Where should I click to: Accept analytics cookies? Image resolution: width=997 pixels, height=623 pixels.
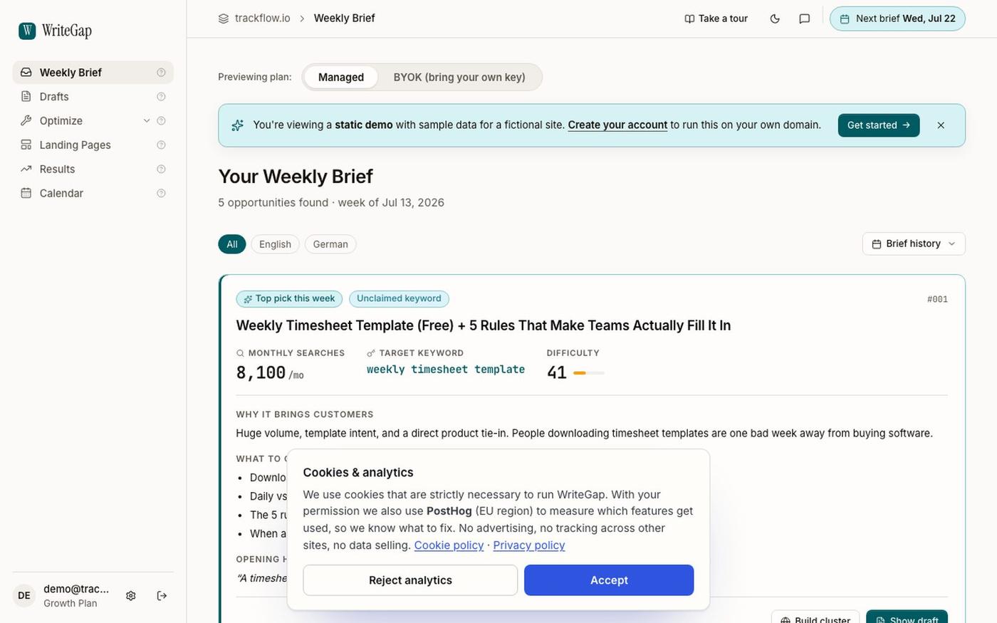[609, 580]
